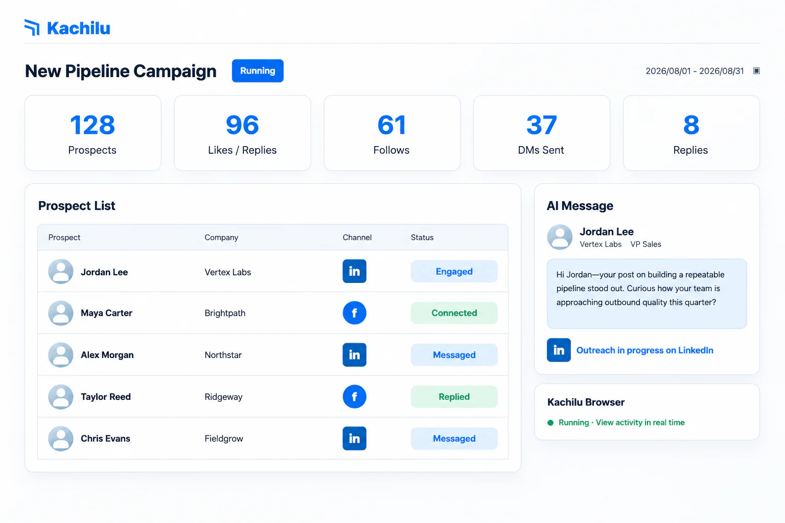
Task: Sort by Prospect column header
Action: (x=64, y=237)
